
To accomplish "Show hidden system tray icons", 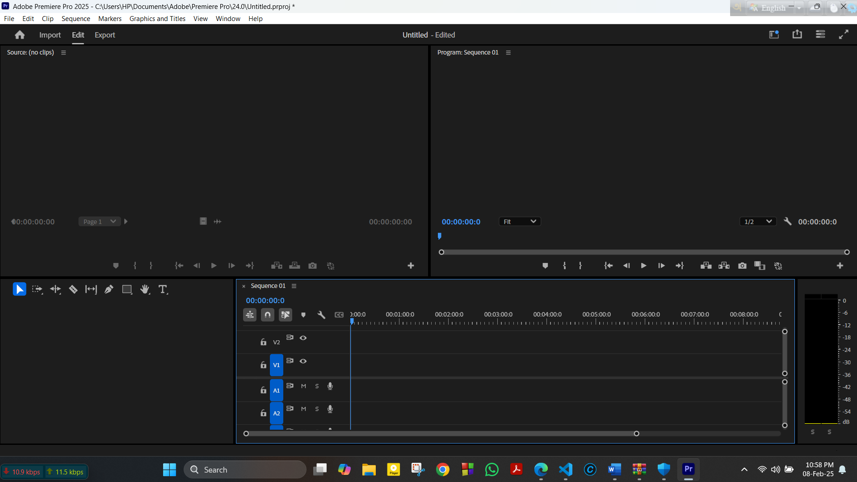I will pos(744,469).
